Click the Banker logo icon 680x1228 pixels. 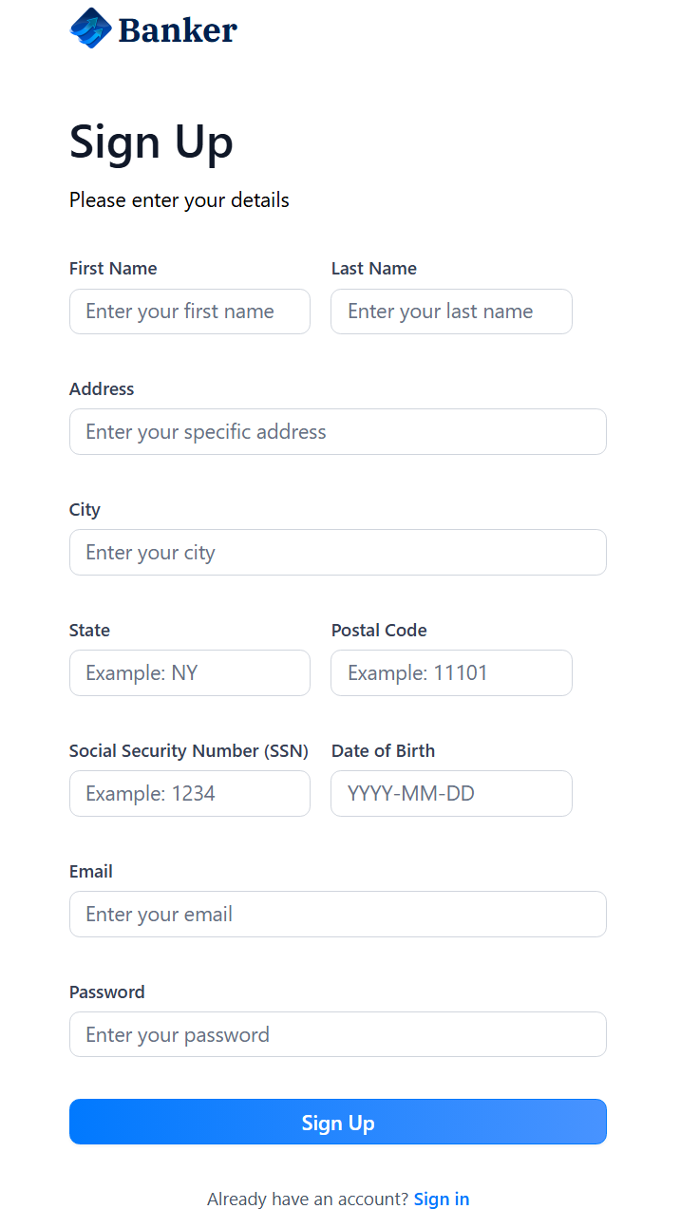point(90,28)
